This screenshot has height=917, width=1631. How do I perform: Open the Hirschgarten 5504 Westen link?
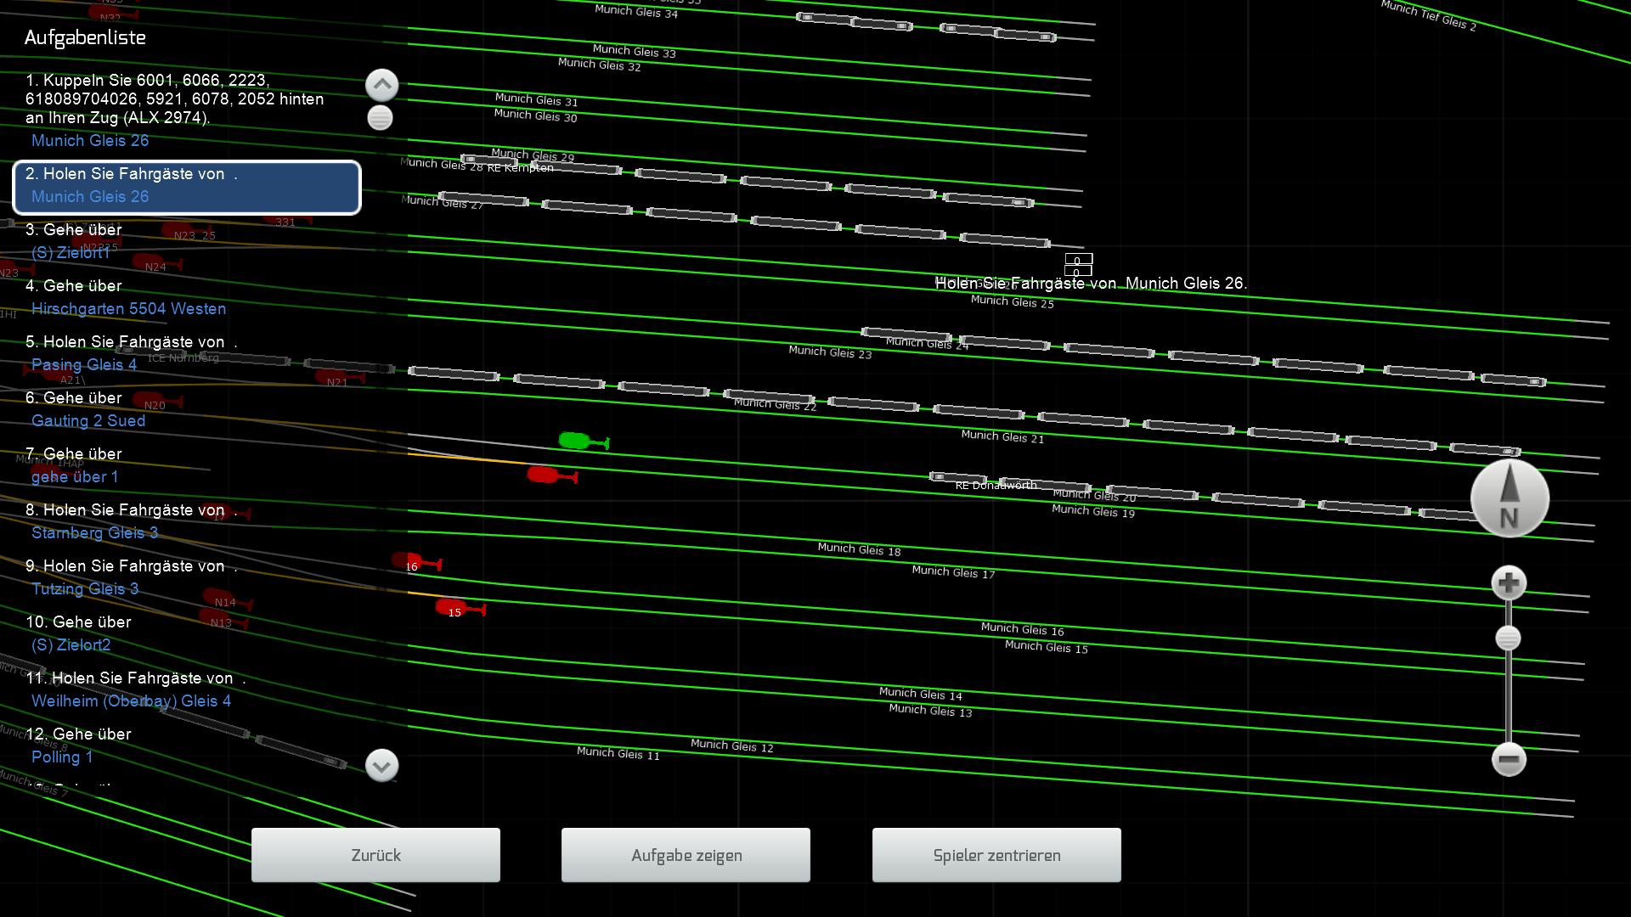pyautogui.click(x=128, y=308)
